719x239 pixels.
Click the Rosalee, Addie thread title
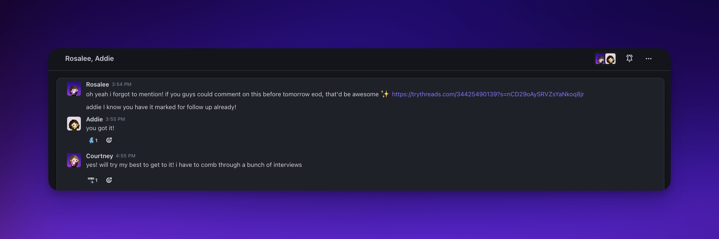tap(89, 59)
